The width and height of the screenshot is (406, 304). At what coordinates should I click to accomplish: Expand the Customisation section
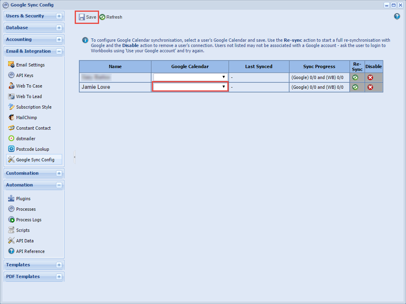tap(59, 173)
